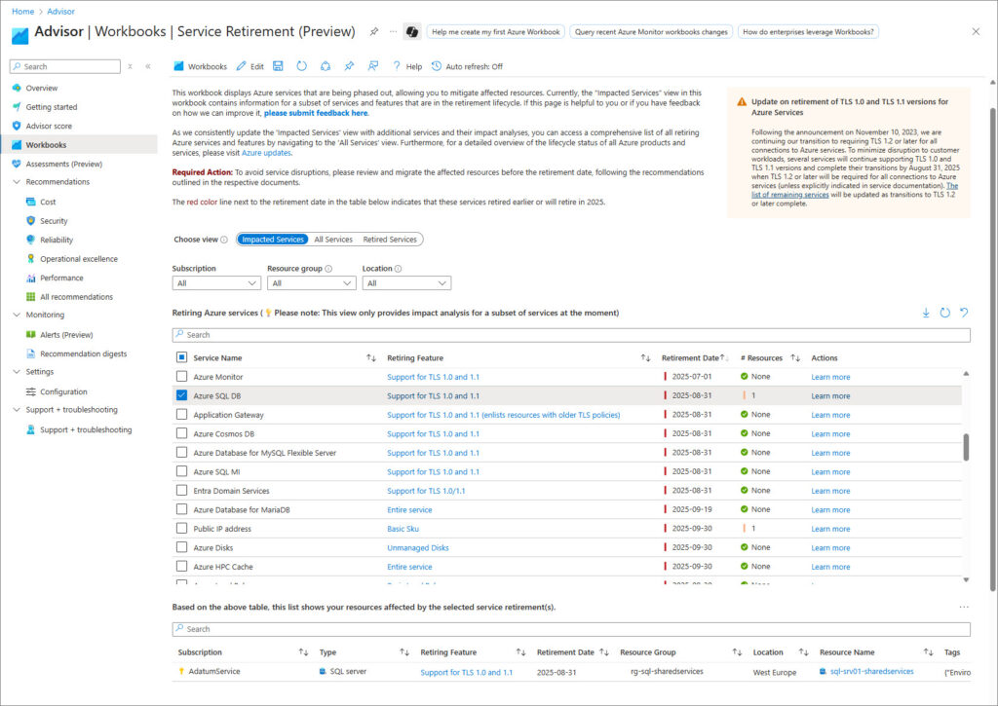Click the Help question mark icon
This screenshot has height=706, width=998.
(396, 66)
